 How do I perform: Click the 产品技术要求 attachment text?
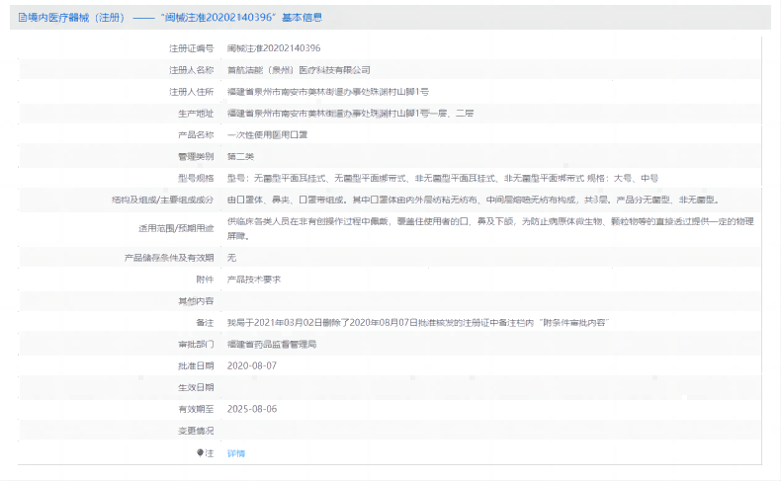click(x=254, y=280)
